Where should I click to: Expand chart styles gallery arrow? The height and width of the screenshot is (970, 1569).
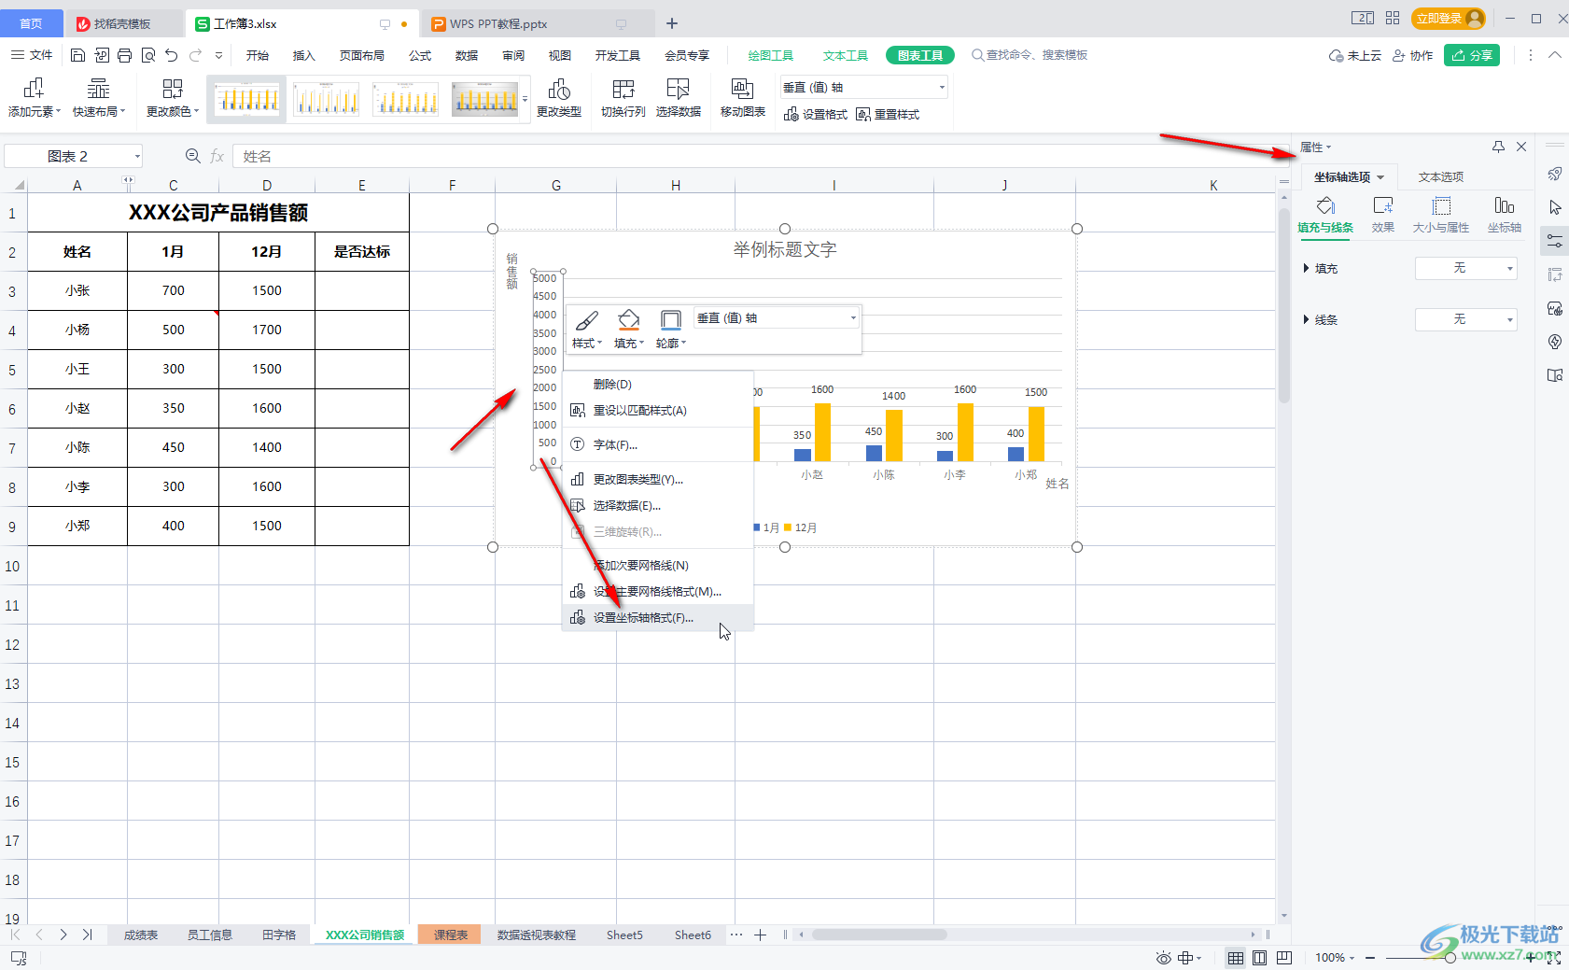525,99
